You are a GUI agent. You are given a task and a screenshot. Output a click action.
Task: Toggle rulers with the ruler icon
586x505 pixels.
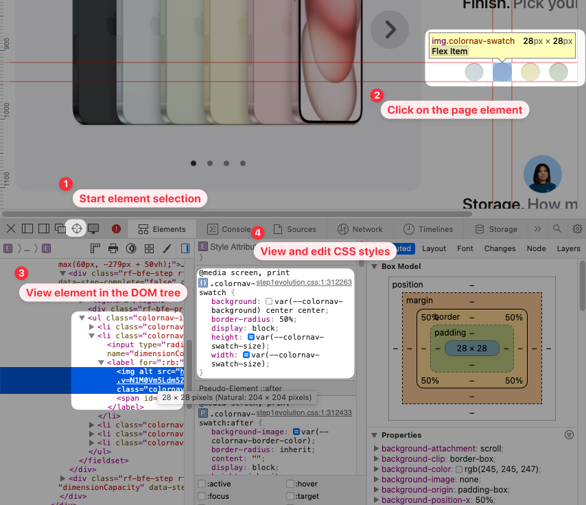[95, 248]
